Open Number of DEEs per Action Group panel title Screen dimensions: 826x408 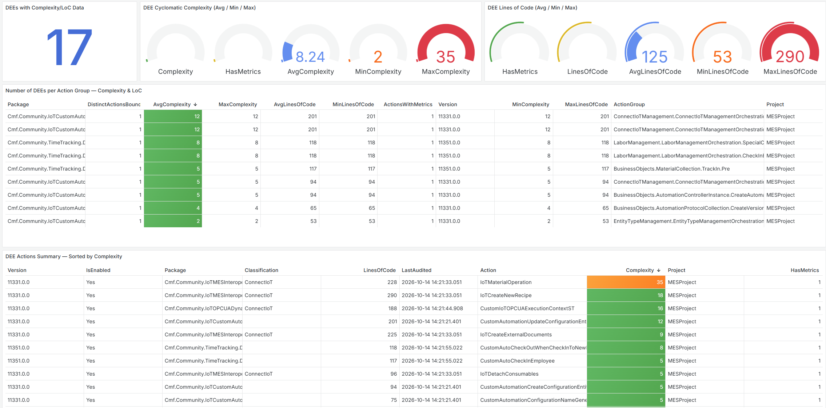(x=73, y=91)
